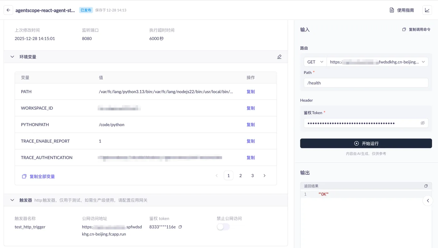Click the "OK" output result line

tap(323, 194)
